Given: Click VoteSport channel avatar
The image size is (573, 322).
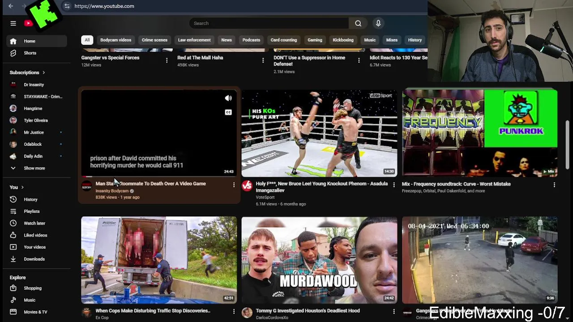Looking at the screenshot, I should tap(247, 186).
